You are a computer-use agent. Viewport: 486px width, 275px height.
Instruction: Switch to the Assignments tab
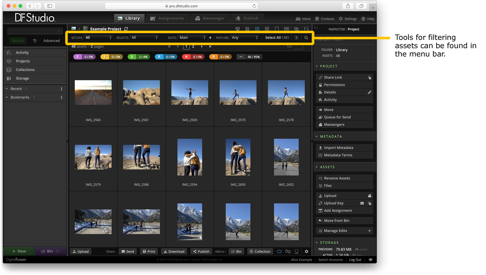(167, 18)
